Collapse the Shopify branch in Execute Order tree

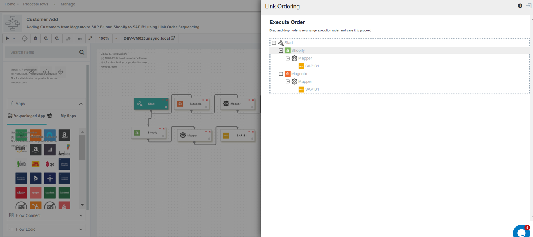pos(281,51)
